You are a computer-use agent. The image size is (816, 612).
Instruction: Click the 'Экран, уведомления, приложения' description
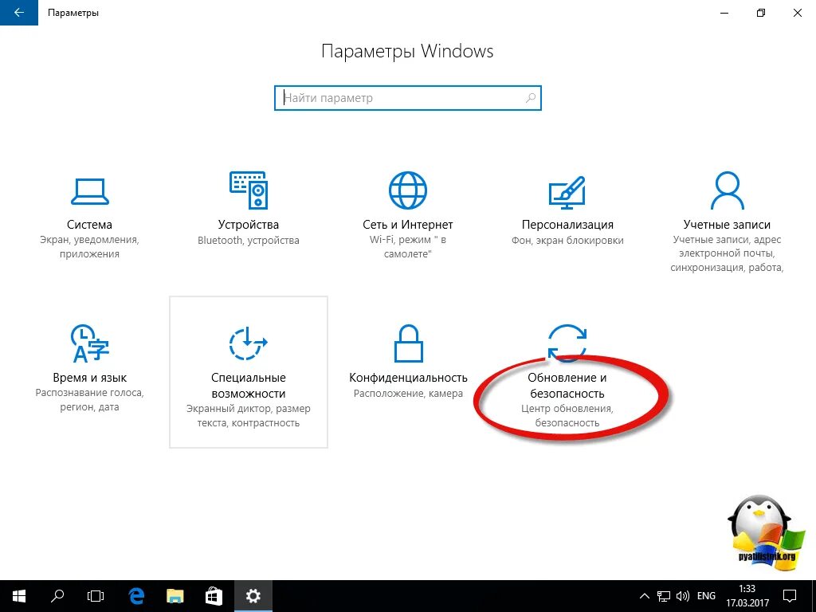click(x=89, y=247)
